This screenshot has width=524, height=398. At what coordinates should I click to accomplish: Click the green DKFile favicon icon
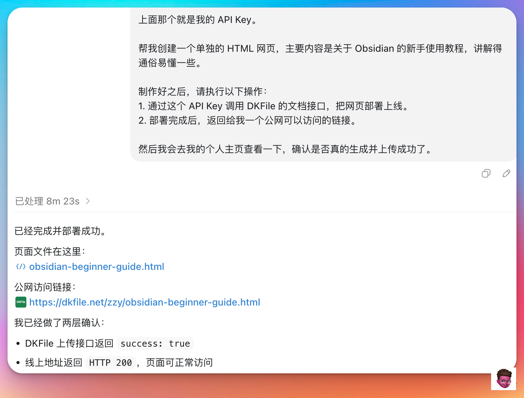(21, 302)
